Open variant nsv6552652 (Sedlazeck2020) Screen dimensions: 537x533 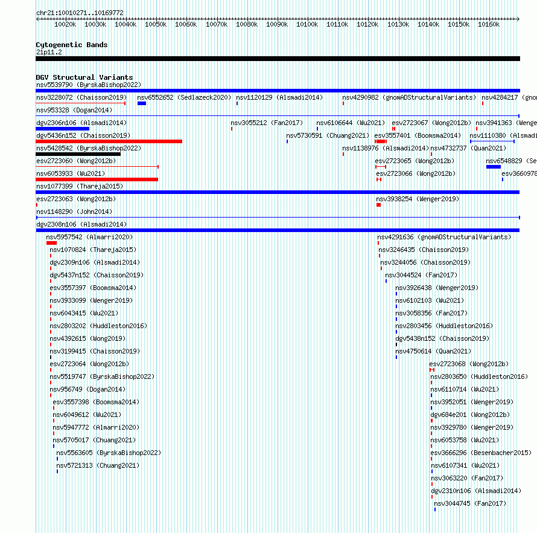coord(184,97)
